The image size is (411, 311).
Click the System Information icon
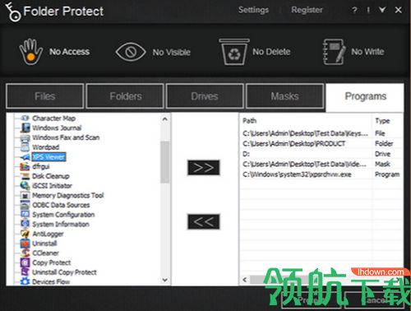pyautogui.click(x=25, y=224)
